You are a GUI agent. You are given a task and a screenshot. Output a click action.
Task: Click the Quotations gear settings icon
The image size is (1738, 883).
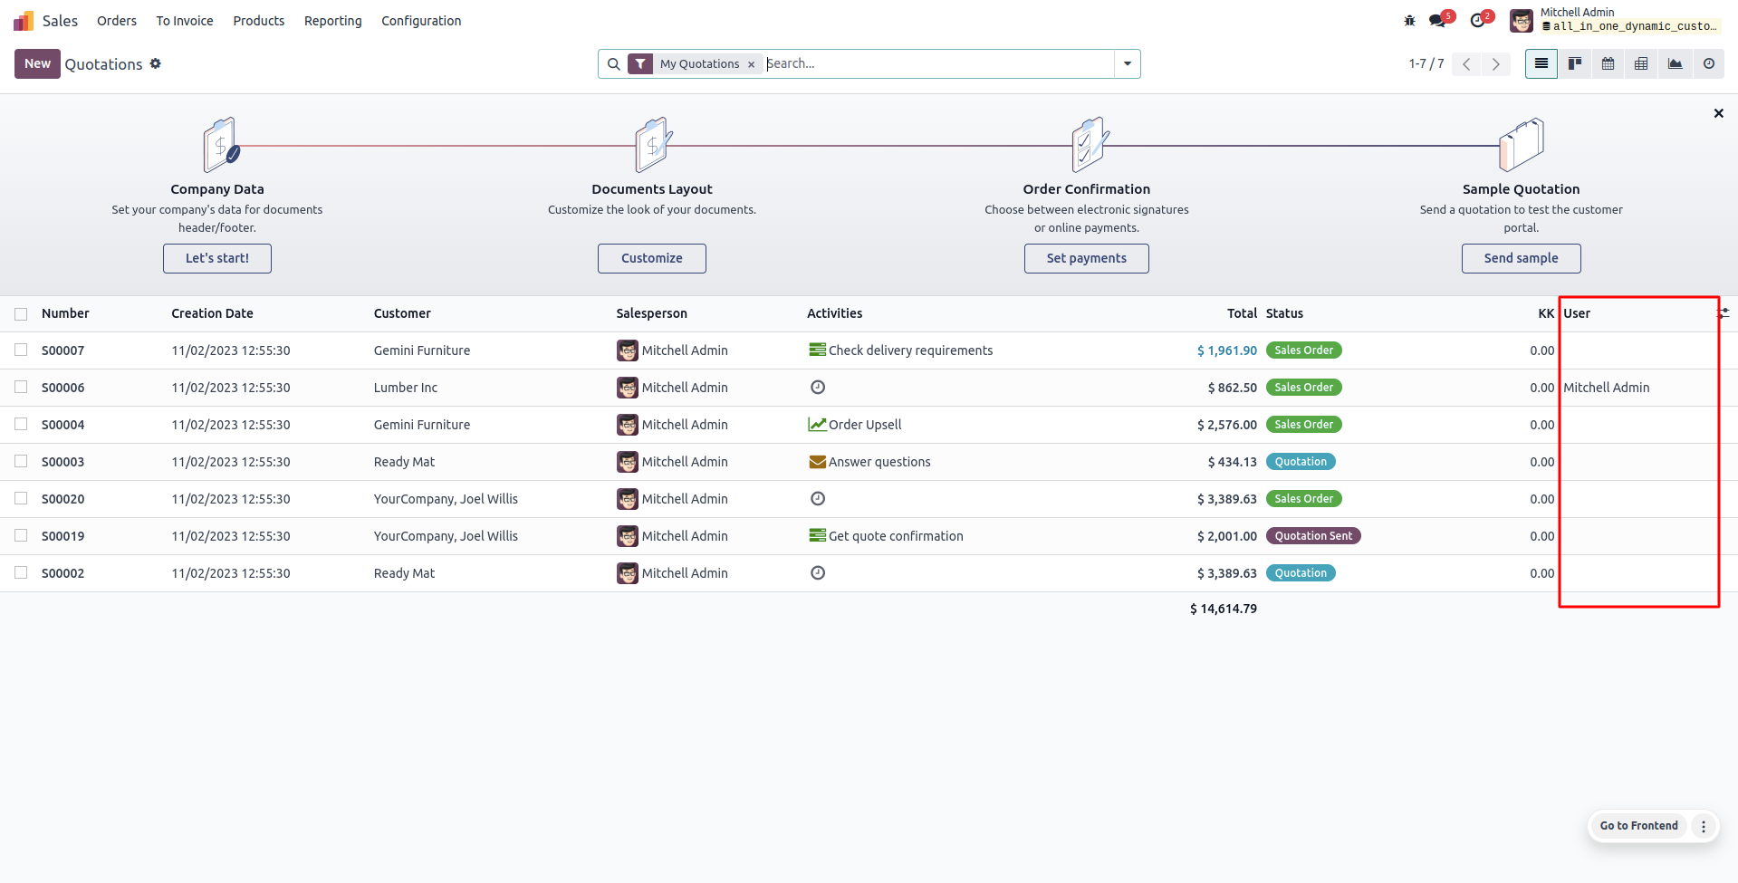pyautogui.click(x=156, y=63)
